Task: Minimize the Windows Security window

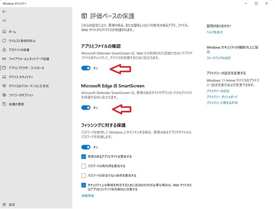Action: point(246,3)
